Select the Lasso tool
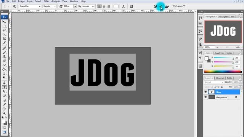The image size is (244, 137). (x=4, y=30)
